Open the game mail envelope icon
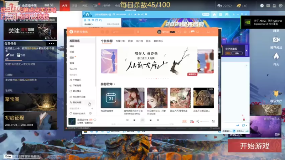The height and width of the screenshot is (160, 285). point(268,6)
